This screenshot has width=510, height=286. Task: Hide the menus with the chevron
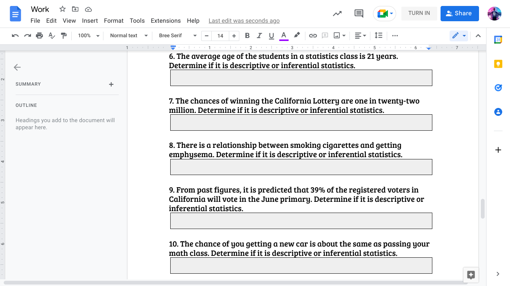click(x=478, y=36)
